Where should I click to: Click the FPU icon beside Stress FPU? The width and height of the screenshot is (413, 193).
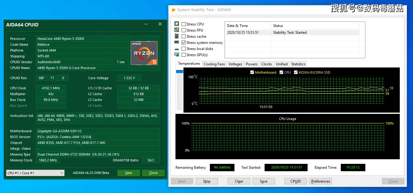[x=177, y=30]
